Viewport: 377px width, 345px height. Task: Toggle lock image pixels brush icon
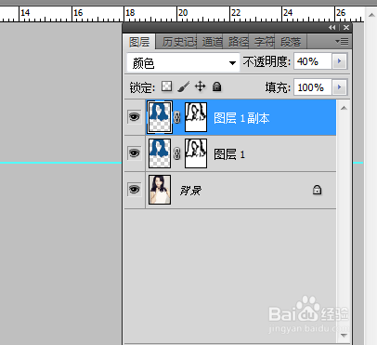184,86
